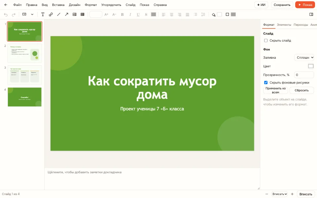Expand the new slide layout dropdown arrow
Viewport: 317px width, 198px height.
tap(32, 14)
